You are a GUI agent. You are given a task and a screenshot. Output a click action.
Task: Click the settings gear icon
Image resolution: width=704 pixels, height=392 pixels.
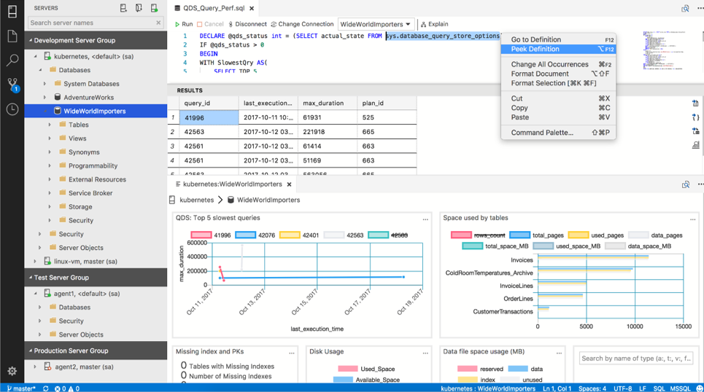click(12, 371)
